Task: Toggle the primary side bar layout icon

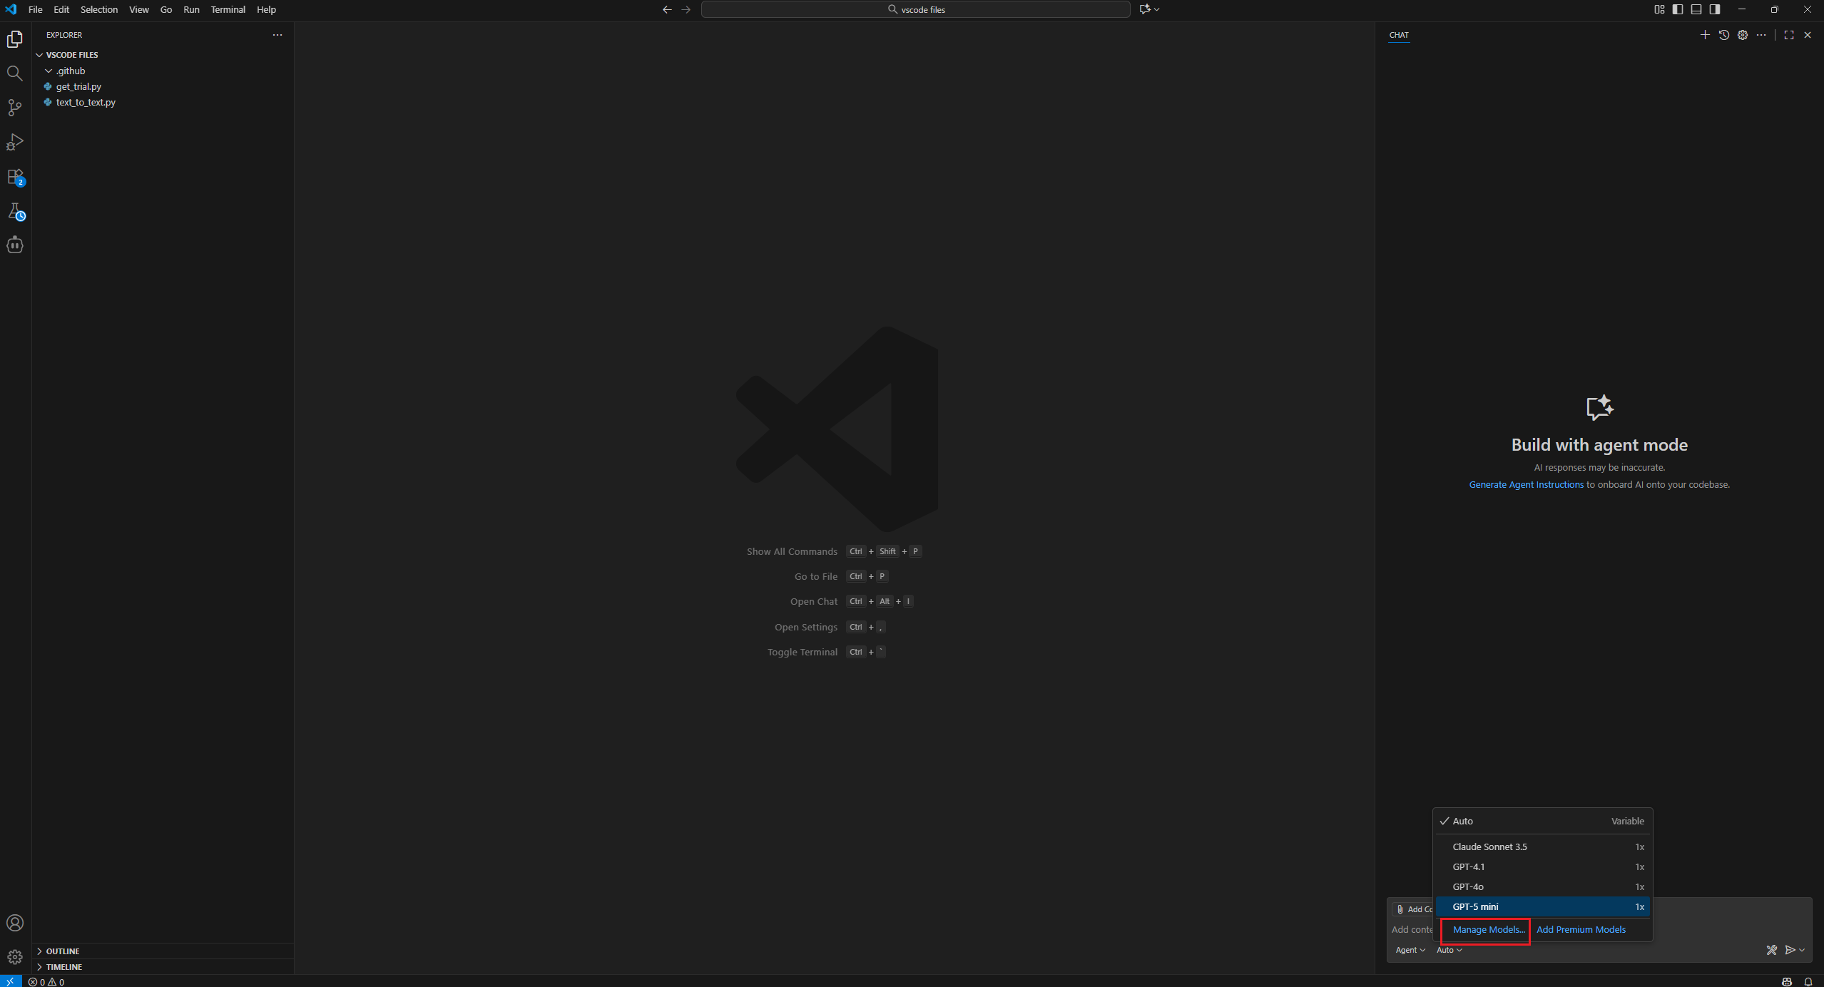Action: coord(1678,9)
